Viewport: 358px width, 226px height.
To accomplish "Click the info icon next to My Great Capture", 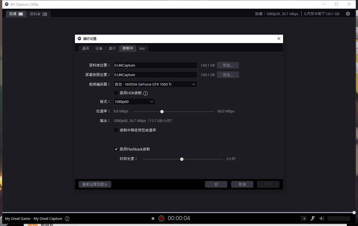I will (x=67, y=219).
